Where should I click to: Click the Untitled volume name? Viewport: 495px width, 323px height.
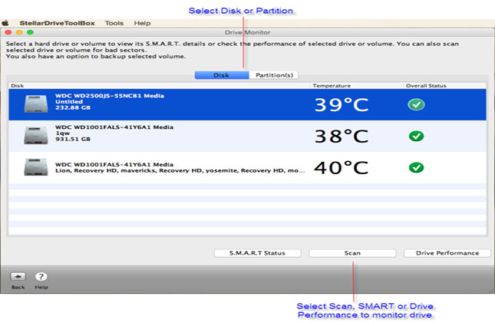pyautogui.click(x=69, y=102)
